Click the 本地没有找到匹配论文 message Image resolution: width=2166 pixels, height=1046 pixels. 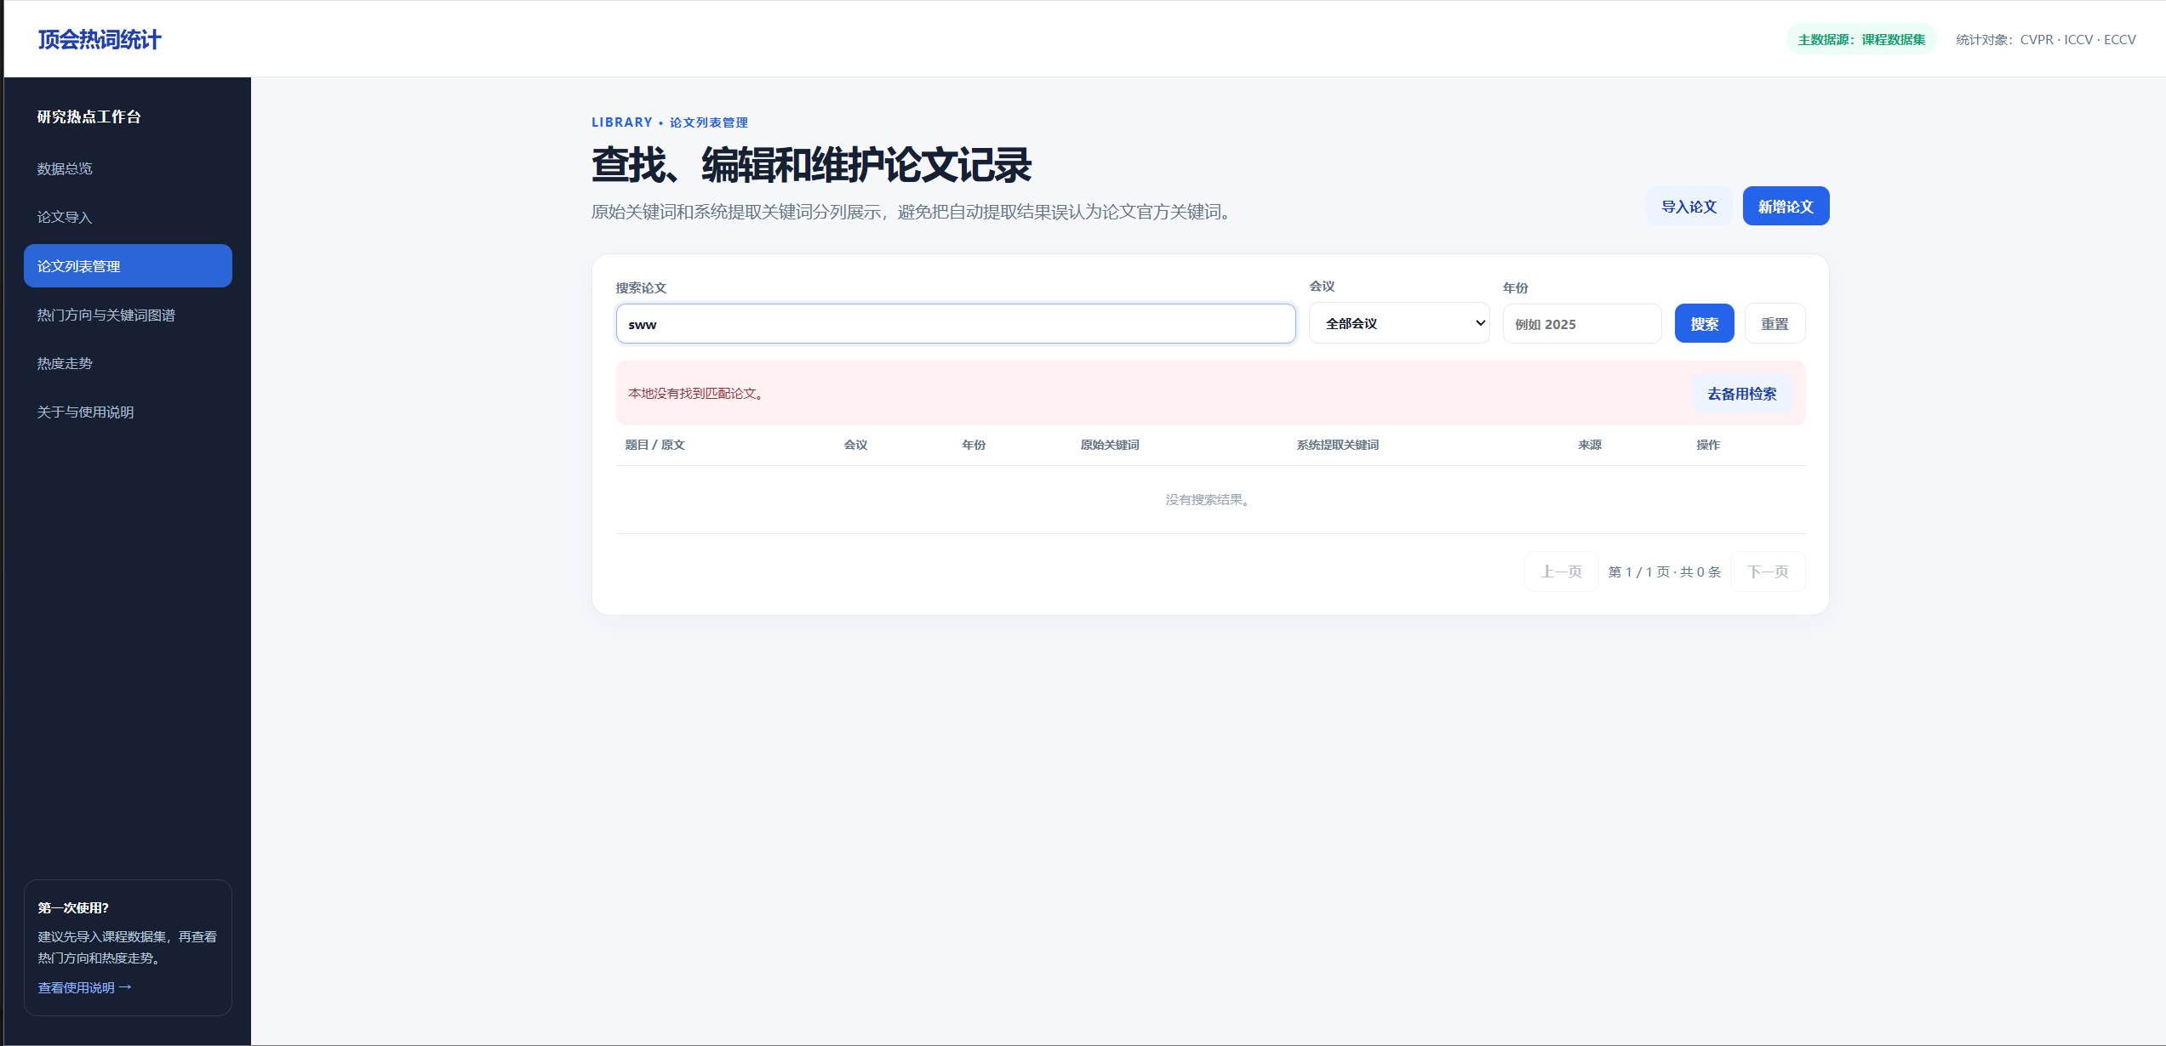697,393
